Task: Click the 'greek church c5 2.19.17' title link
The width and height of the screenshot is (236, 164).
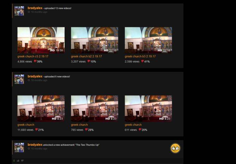Action: pos(33,56)
